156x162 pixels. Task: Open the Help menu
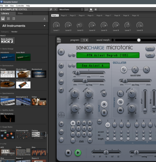[28, 6]
